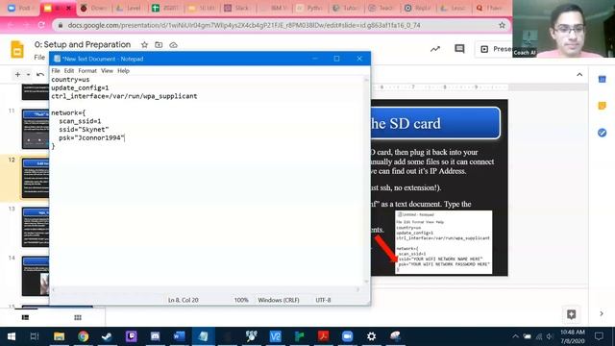Add a new slide with plus icon
This screenshot has width=615, height=346.
click(x=17, y=74)
